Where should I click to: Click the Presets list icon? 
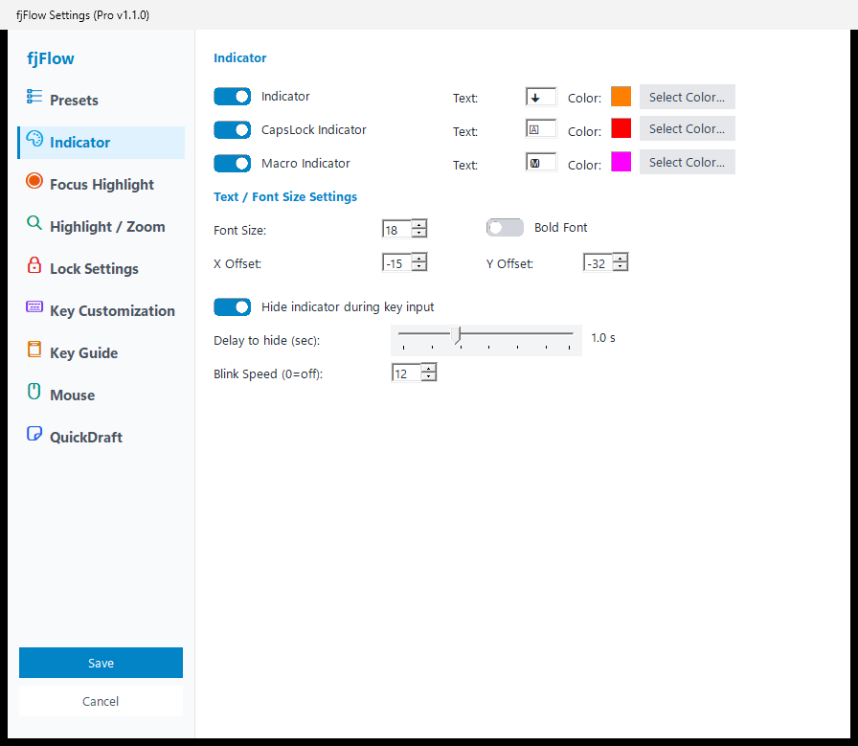(x=34, y=97)
